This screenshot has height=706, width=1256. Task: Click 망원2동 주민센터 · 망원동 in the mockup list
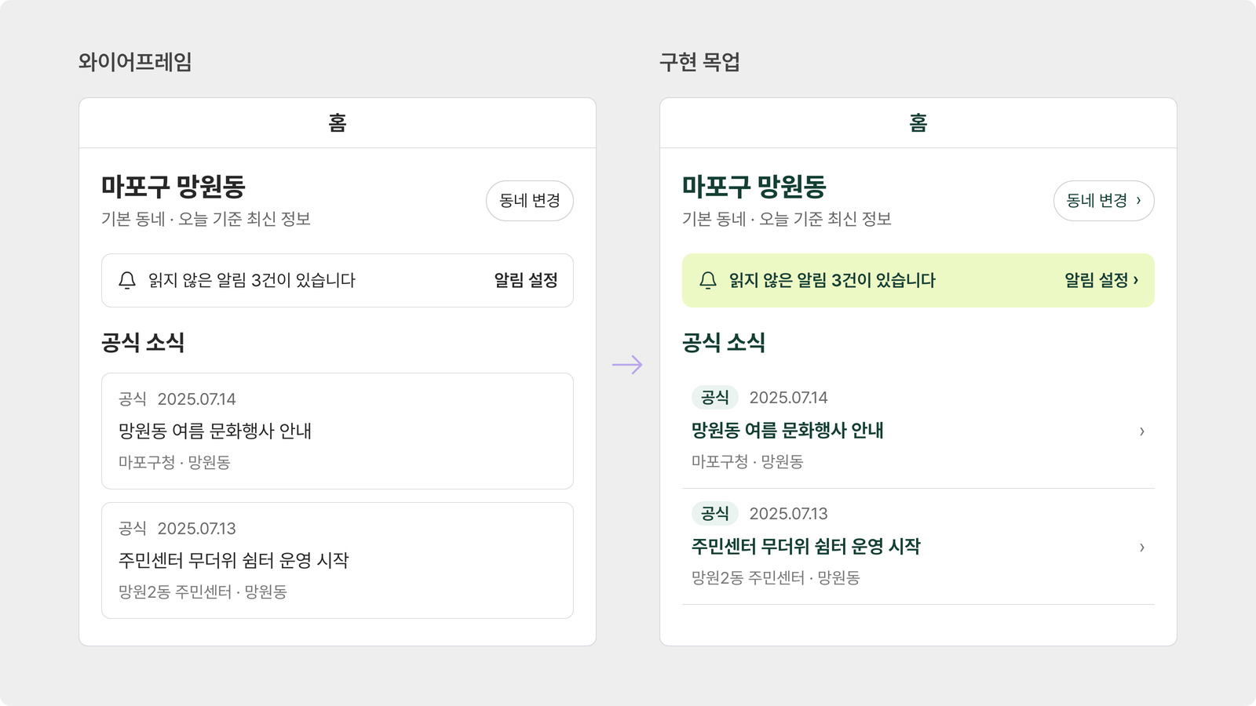[x=776, y=578]
